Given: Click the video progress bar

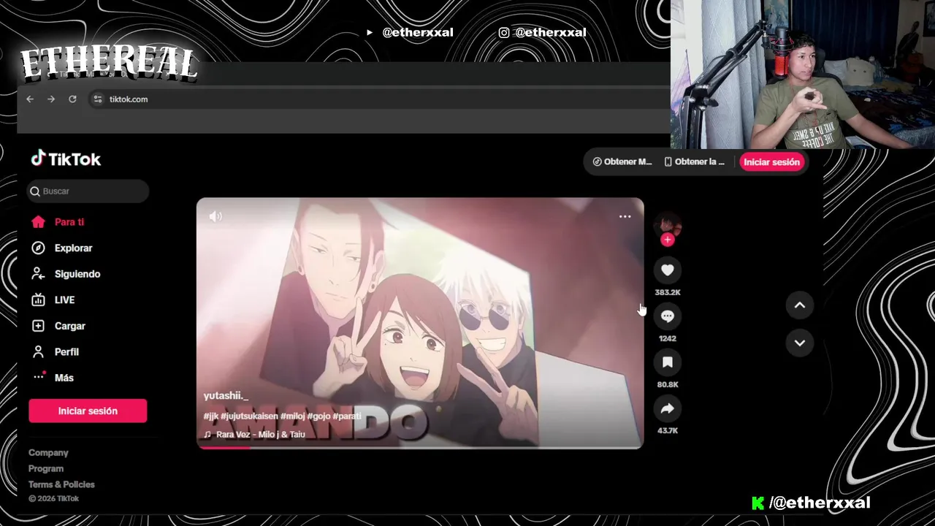Looking at the screenshot, I should click(420, 447).
